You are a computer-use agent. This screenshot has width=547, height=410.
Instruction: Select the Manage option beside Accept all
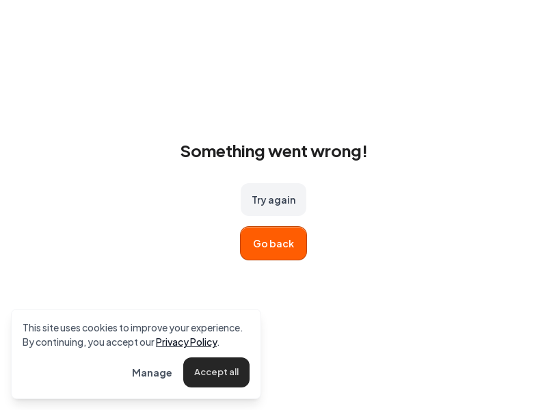pos(152,372)
